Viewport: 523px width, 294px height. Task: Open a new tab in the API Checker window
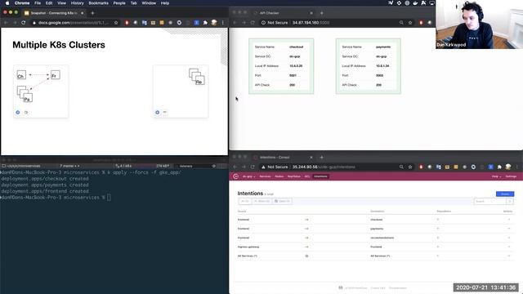click(321, 13)
